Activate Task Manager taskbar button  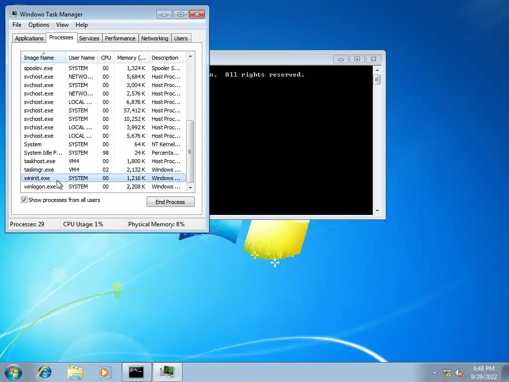tap(167, 372)
